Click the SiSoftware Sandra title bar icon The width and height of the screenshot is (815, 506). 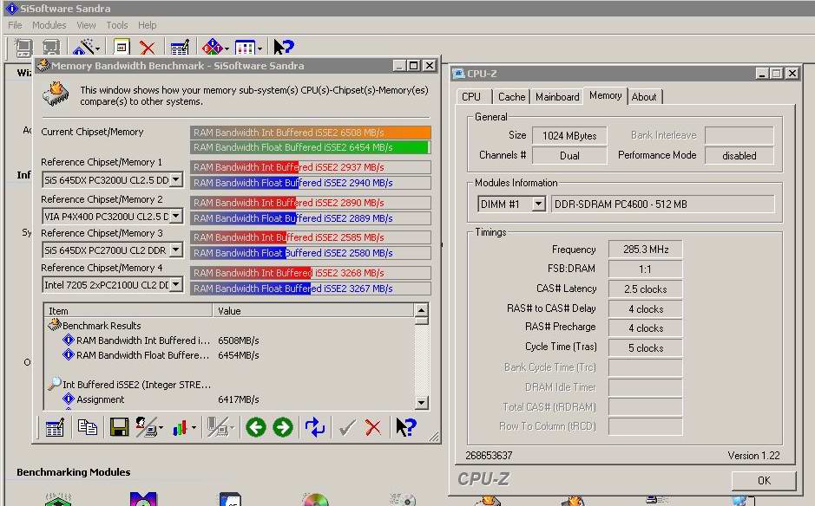(11, 9)
